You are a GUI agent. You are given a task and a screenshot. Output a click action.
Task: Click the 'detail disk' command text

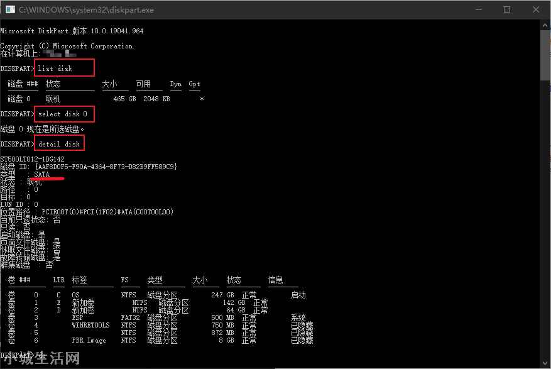(59, 144)
